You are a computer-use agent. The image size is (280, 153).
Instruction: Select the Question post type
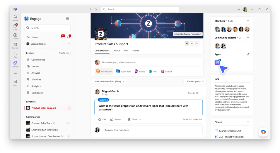(123, 72)
